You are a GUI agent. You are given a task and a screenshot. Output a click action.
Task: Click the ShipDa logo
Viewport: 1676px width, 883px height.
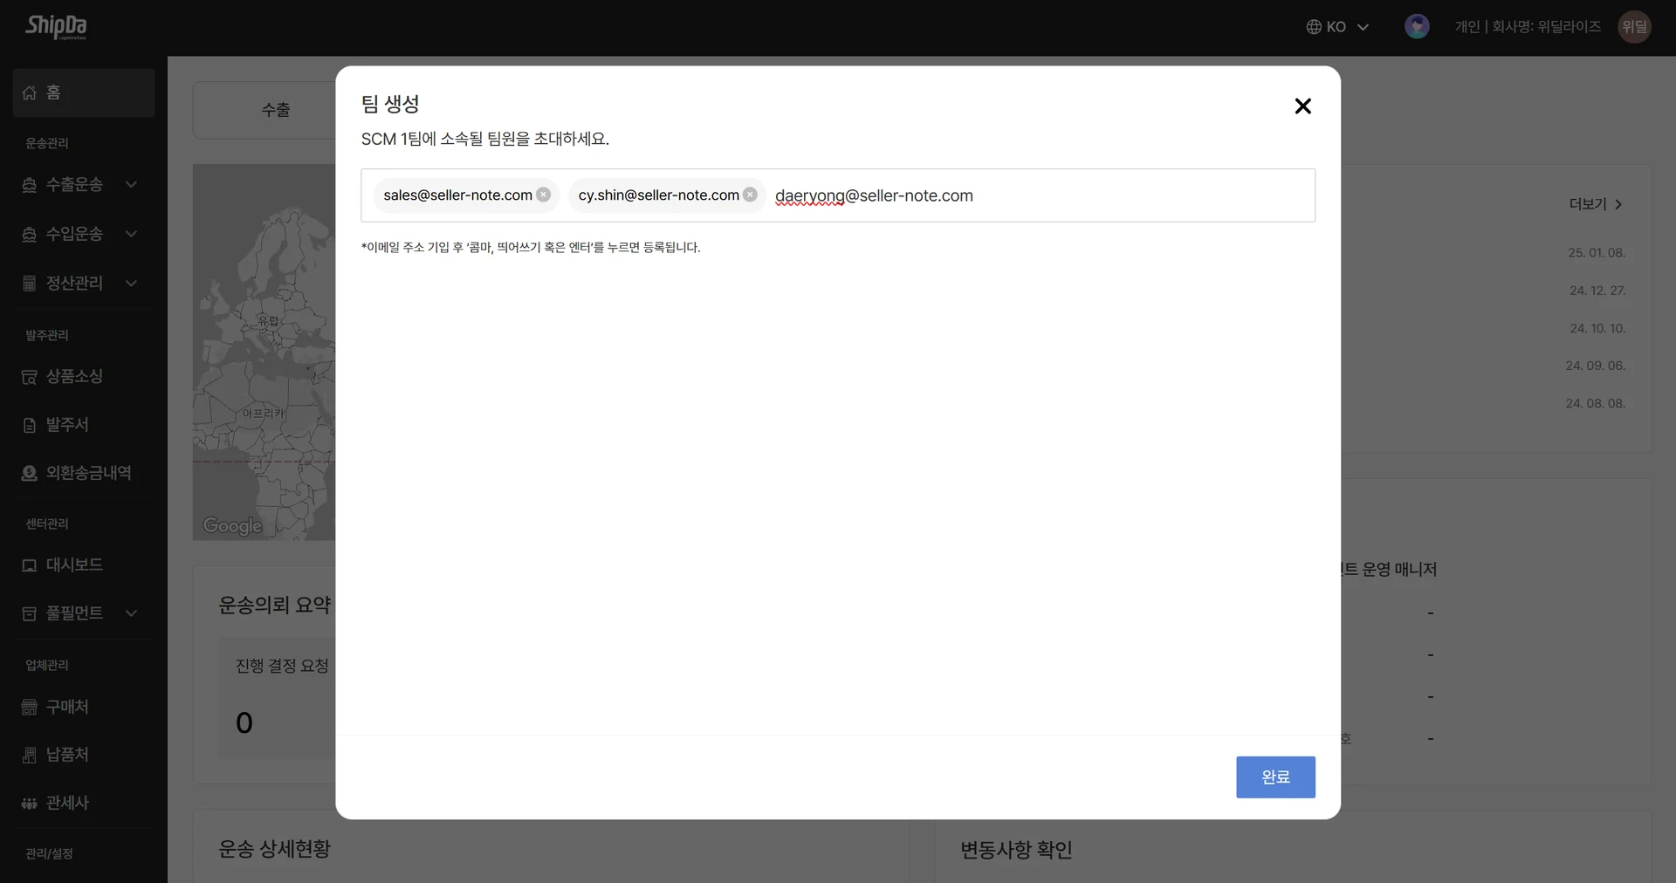[56, 27]
